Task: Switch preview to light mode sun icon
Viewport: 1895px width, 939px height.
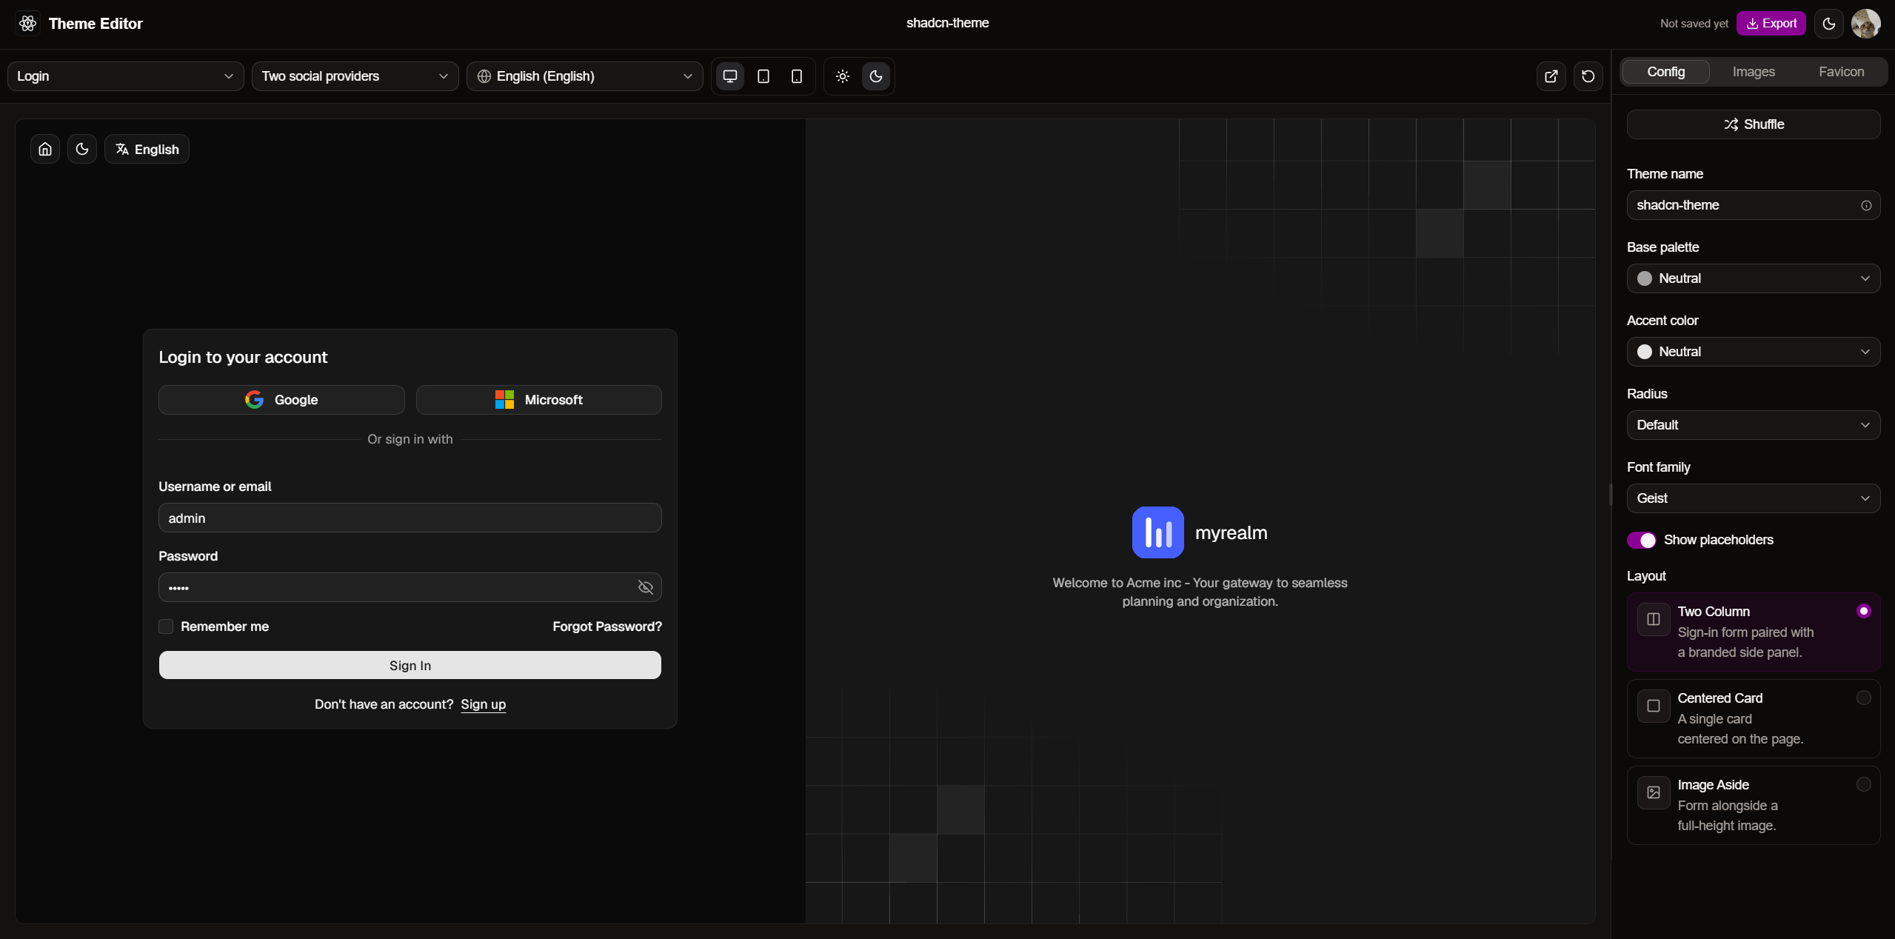Action: (843, 76)
